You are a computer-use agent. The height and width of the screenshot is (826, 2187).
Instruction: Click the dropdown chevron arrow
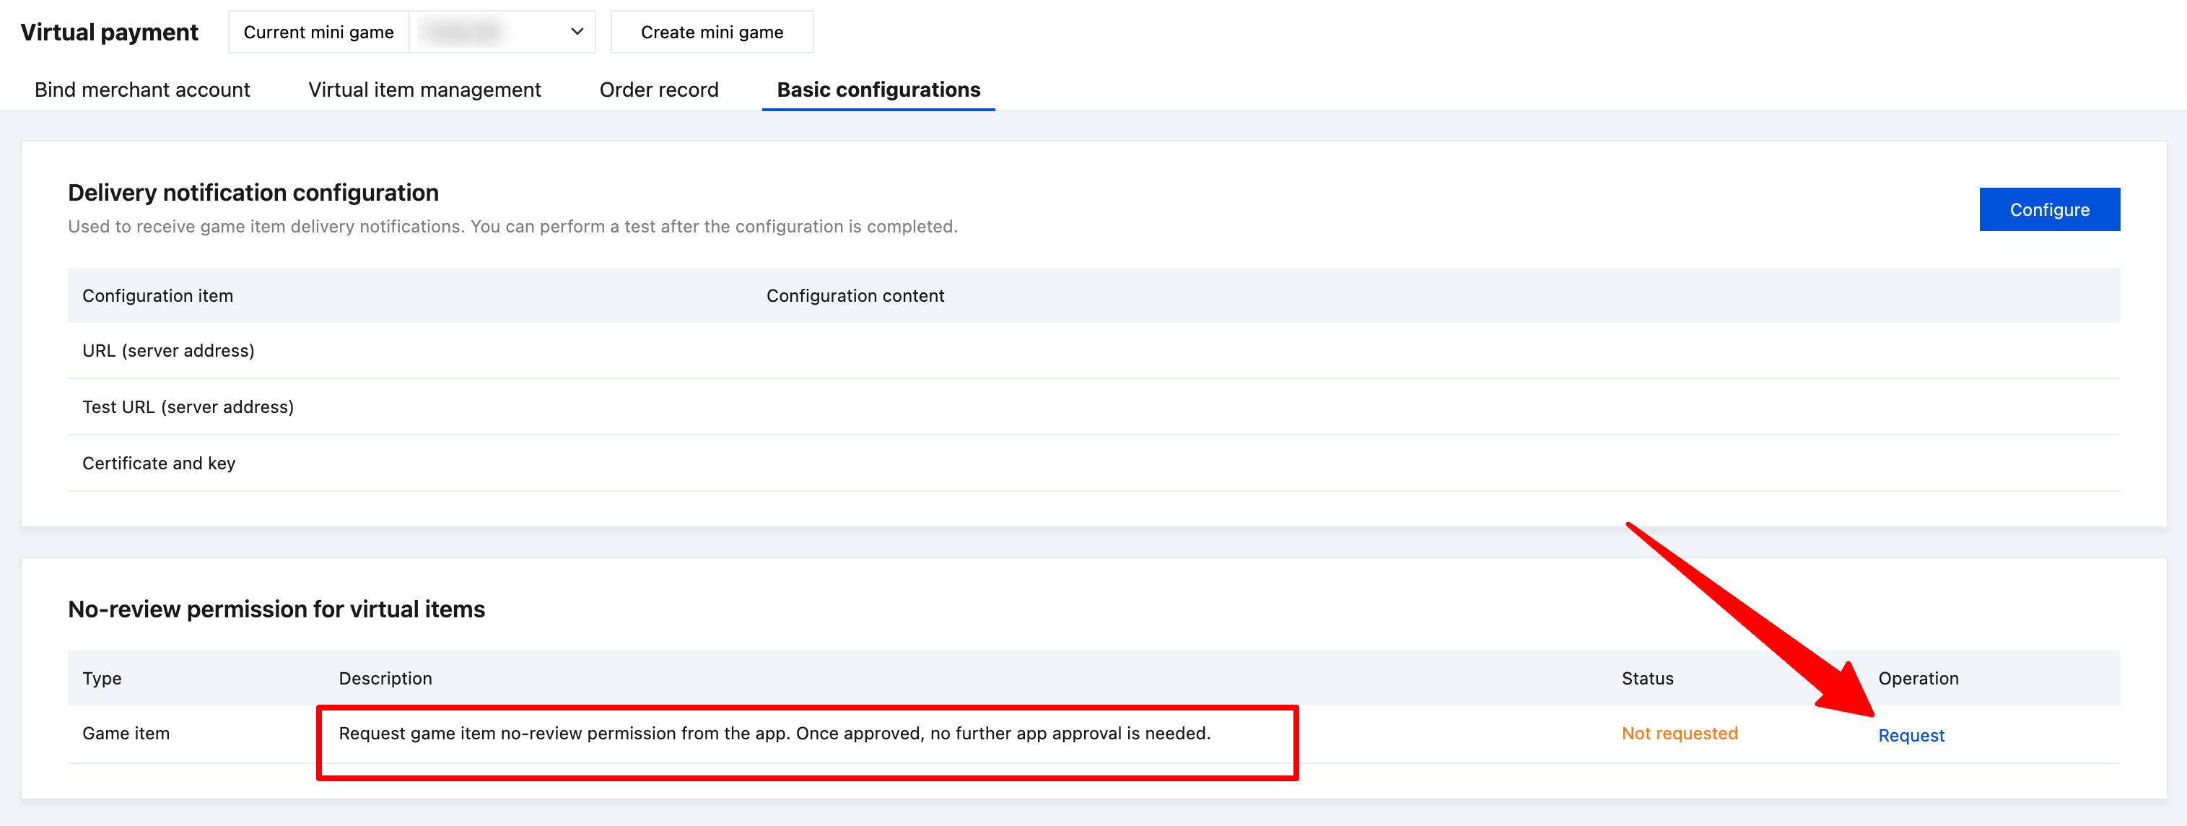point(577,32)
